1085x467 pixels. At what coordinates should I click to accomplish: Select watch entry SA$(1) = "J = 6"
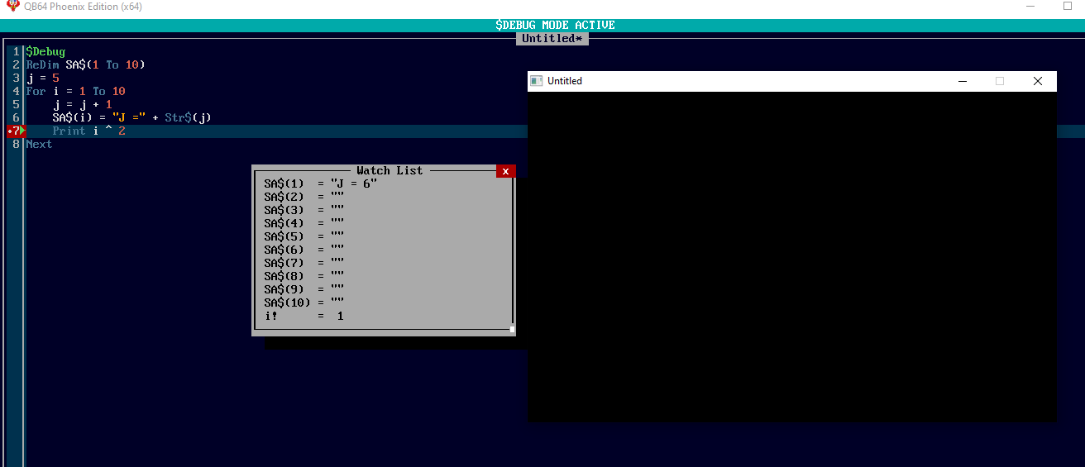pos(321,183)
